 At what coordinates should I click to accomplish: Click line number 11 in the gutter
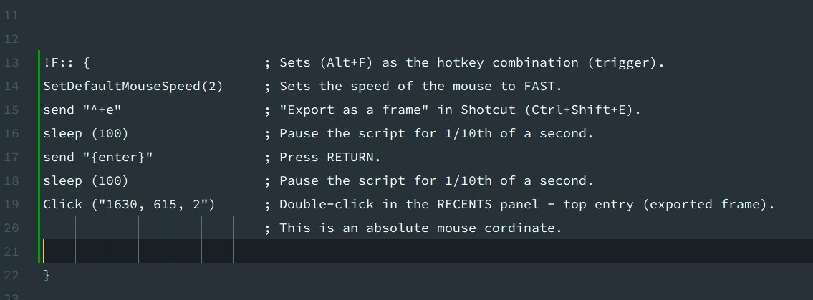click(11, 16)
